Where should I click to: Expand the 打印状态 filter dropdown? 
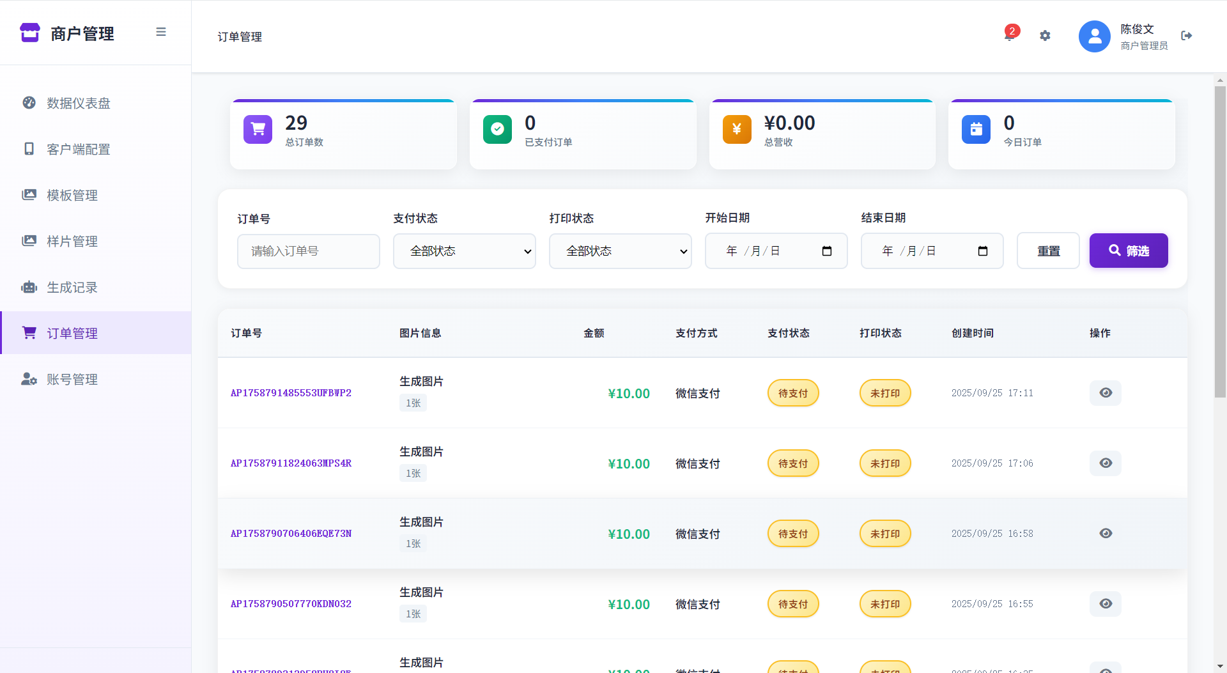(x=621, y=251)
